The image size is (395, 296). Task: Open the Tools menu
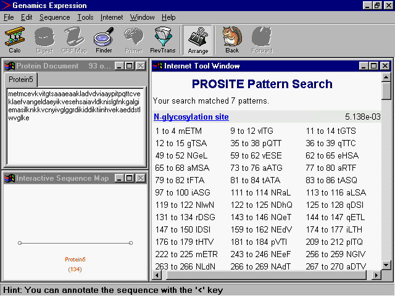pos(85,17)
